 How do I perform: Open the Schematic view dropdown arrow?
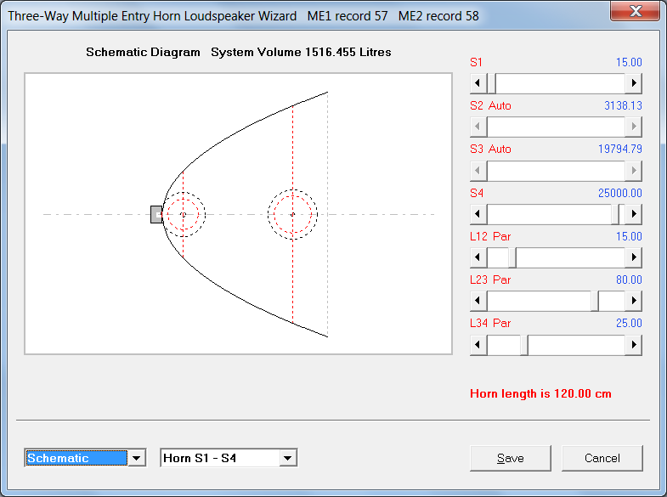pyautogui.click(x=137, y=458)
